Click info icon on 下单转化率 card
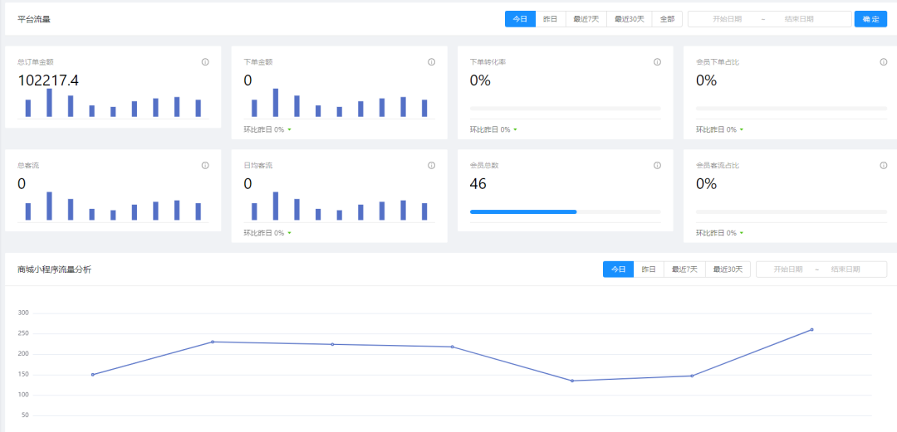Image resolution: width=897 pixels, height=432 pixels. (x=657, y=61)
